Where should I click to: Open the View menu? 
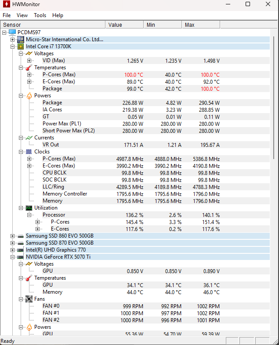22,15
